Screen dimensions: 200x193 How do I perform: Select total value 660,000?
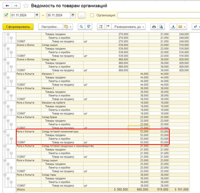coord(139,189)
